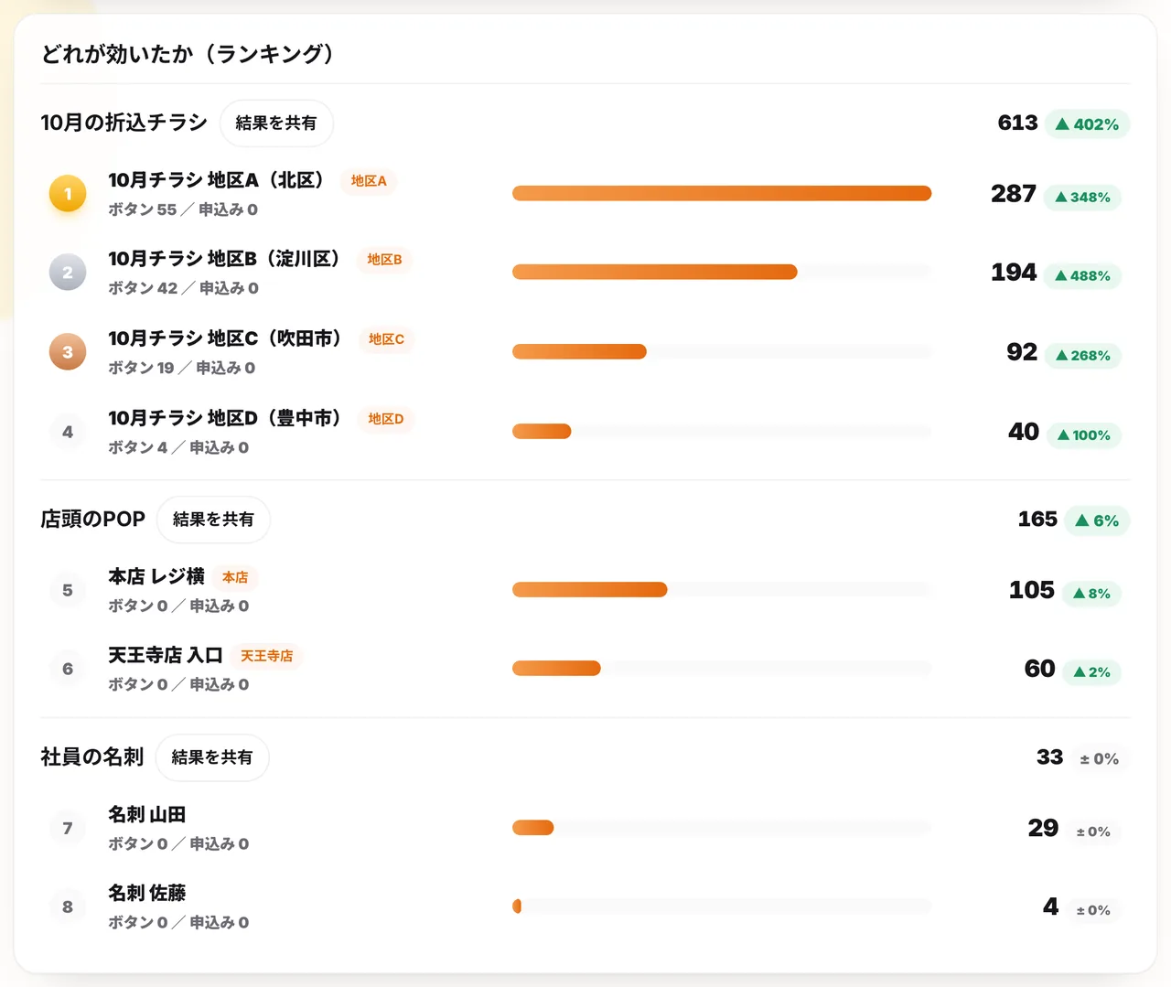Image resolution: width=1171 pixels, height=987 pixels.
Task: Click the rank 7 number badge
Action: tap(68, 828)
